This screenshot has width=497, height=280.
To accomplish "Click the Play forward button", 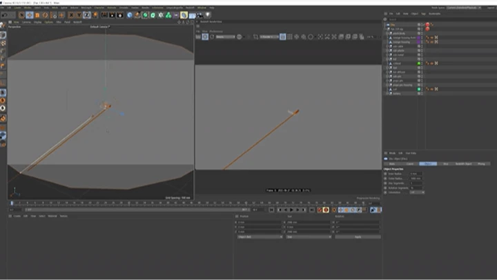I will pos(291,210).
